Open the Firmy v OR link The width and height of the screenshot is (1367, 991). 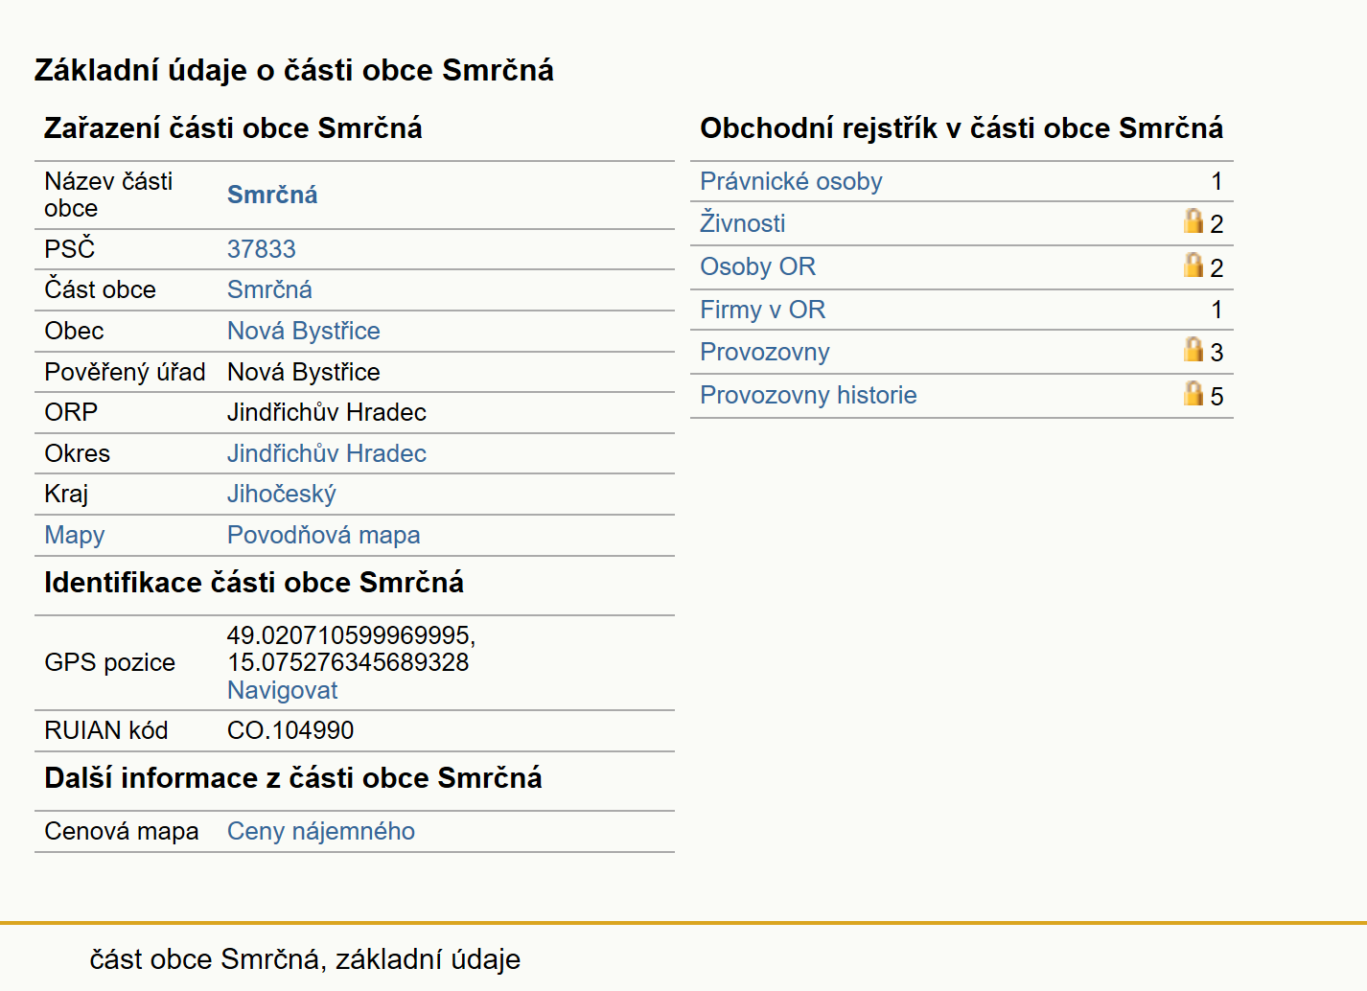click(x=762, y=310)
